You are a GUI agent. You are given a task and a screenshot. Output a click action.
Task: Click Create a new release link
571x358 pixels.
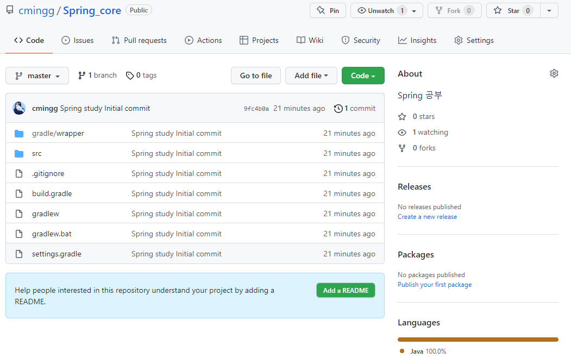tap(427, 217)
